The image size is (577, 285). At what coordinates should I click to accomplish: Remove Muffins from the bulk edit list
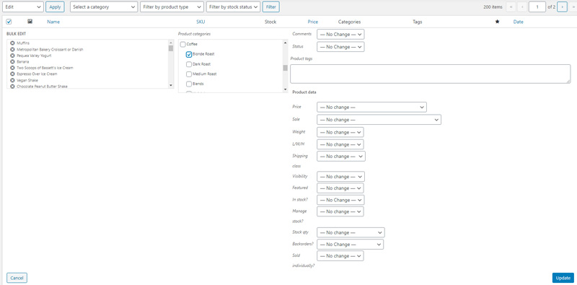12,43
